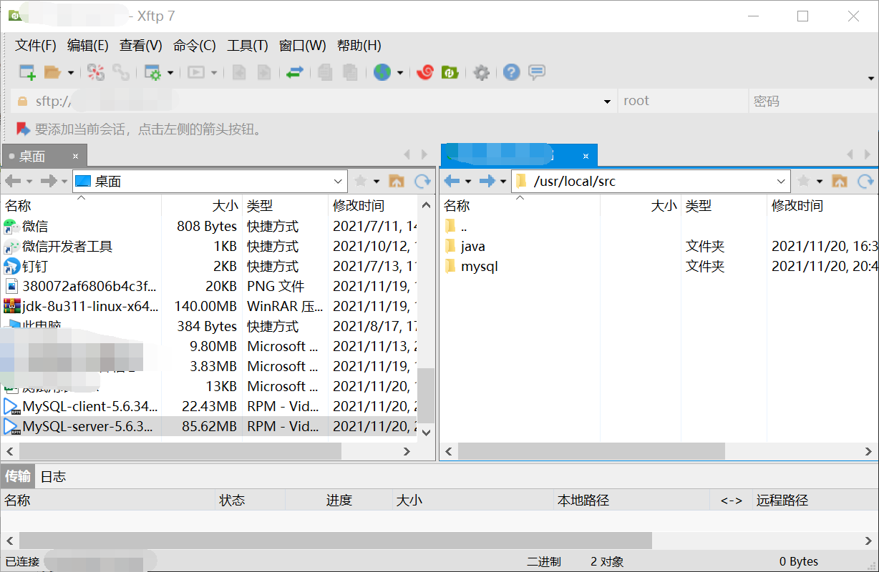Image resolution: width=879 pixels, height=572 pixels.
Task: Open the 窗口(W) menu
Action: [303, 46]
